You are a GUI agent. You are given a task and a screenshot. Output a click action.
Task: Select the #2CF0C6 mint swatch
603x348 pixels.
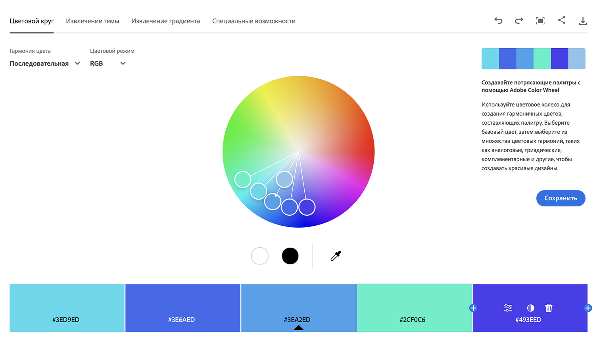tap(414, 308)
